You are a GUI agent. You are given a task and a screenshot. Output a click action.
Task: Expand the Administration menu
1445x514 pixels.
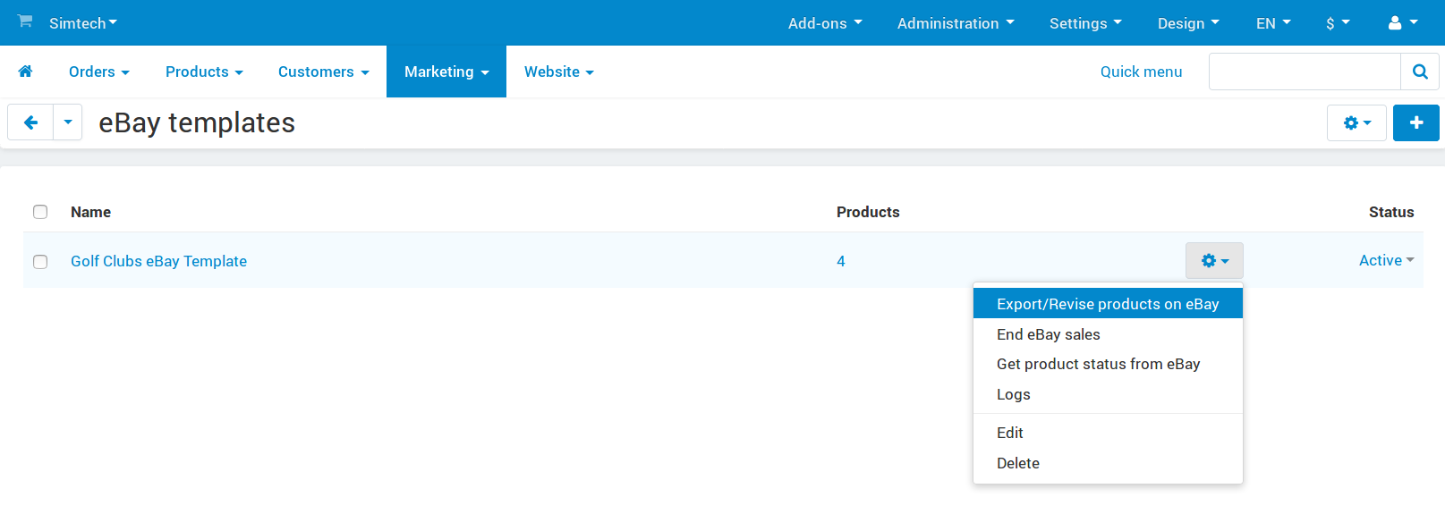tap(956, 23)
